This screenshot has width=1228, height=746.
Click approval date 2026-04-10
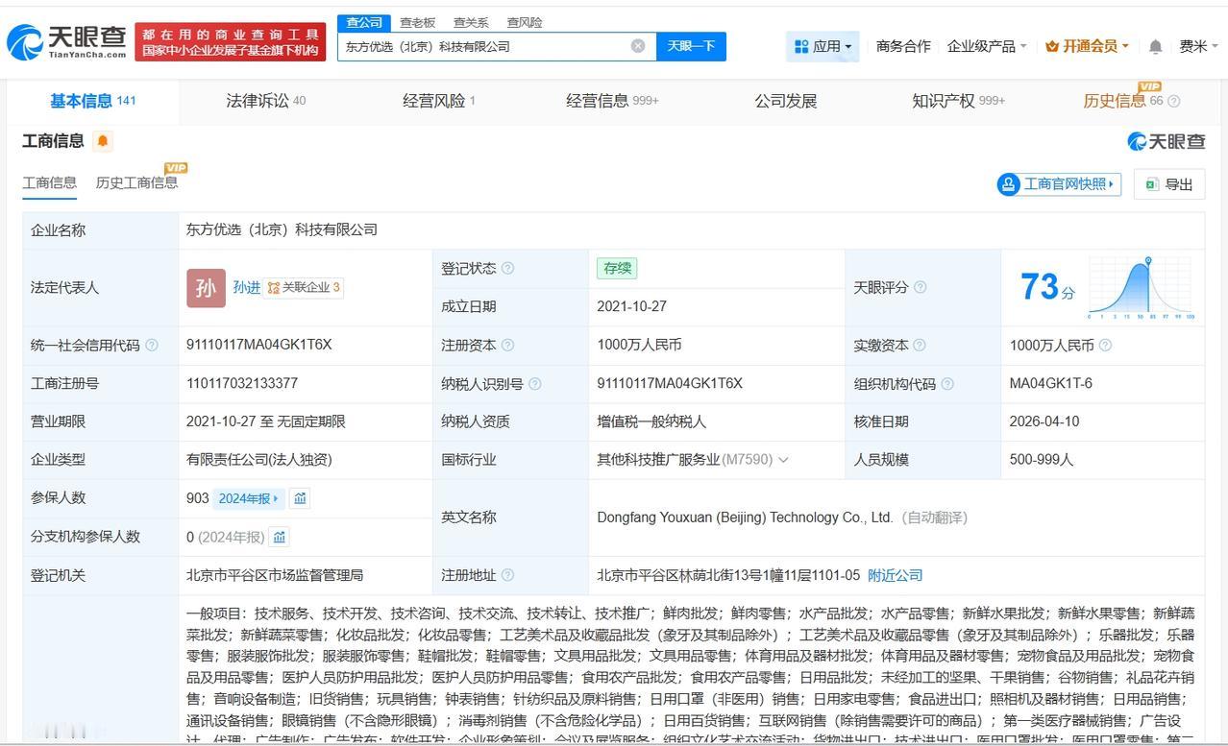(x=1044, y=421)
